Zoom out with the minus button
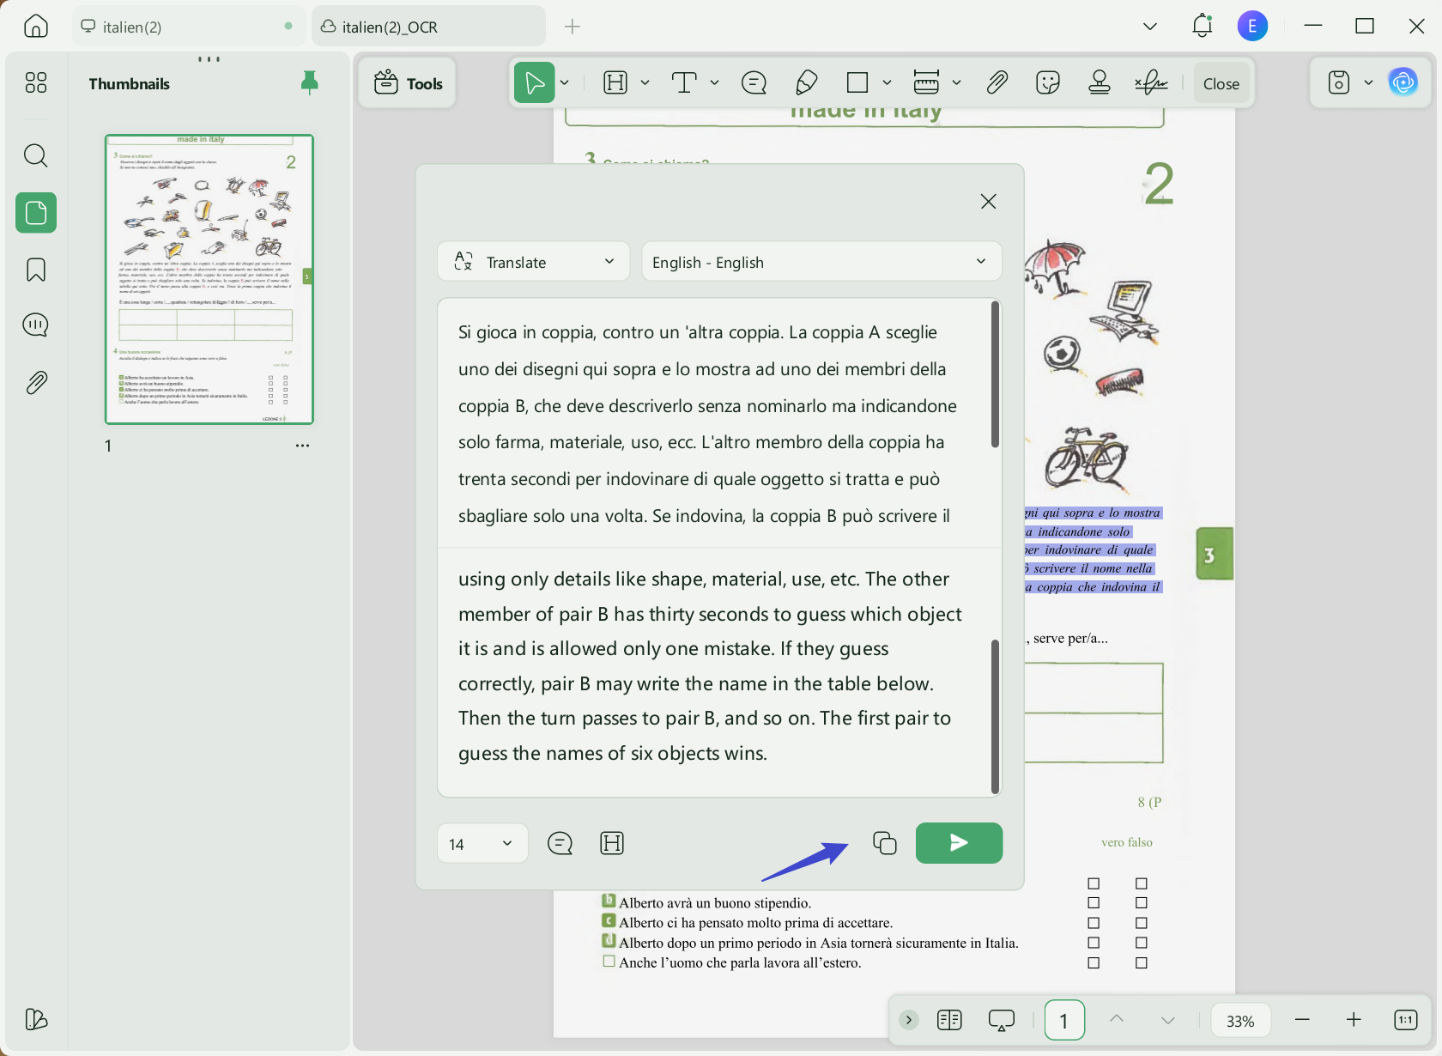The width and height of the screenshot is (1442, 1056). coord(1302,1020)
